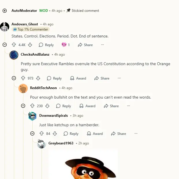179x179 pixels.
Task: Open the RedditTechAnon username link
Action: click(x=43, y=88)
